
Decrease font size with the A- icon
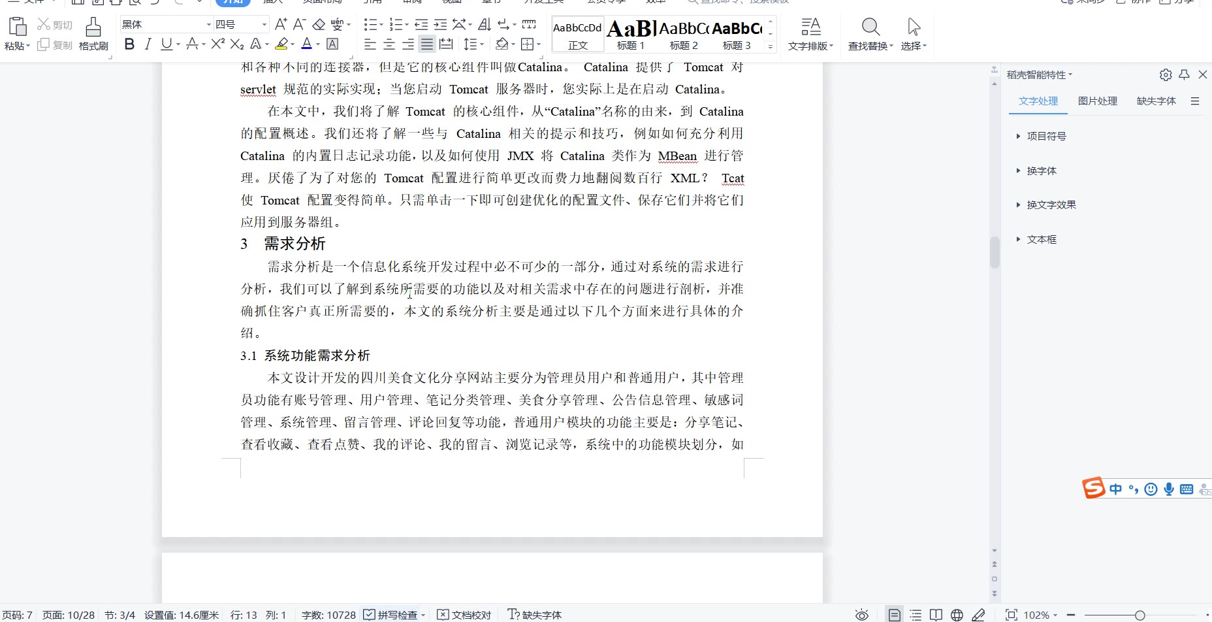tap(299, 24)
